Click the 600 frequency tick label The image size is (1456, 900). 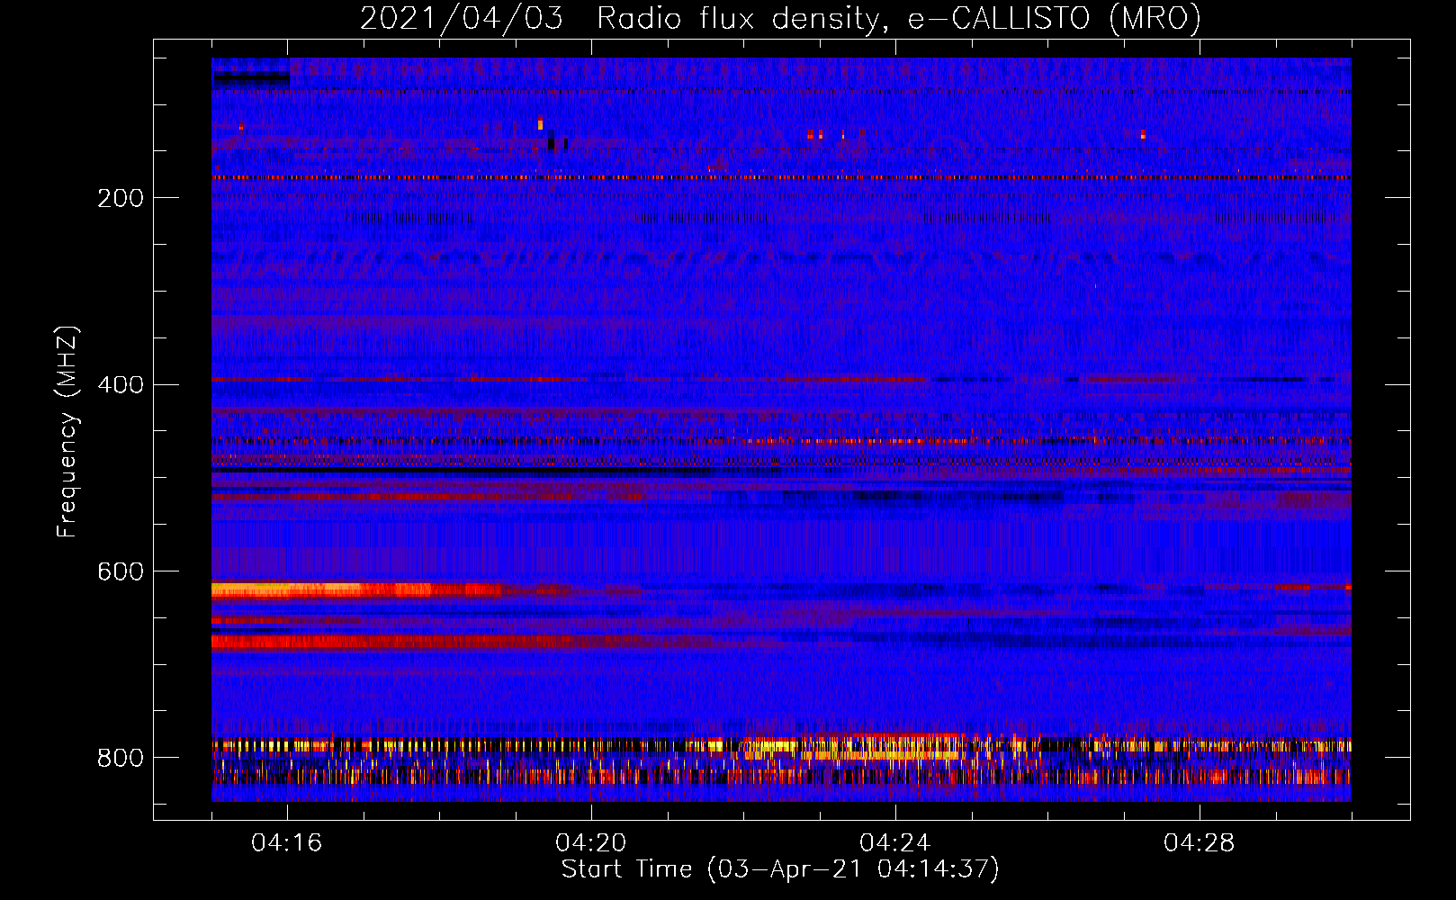121,572
